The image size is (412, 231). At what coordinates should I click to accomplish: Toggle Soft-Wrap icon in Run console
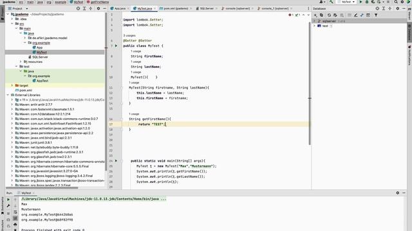click(15, 212)
